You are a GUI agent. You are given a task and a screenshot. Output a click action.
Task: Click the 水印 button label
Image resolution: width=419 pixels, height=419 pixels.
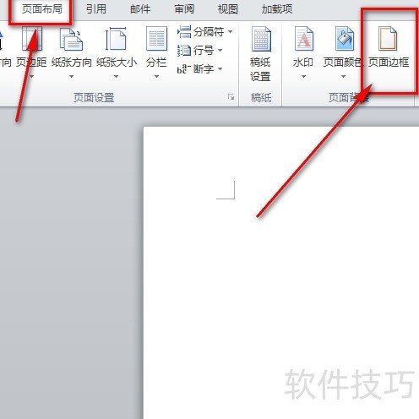(303, 63)
